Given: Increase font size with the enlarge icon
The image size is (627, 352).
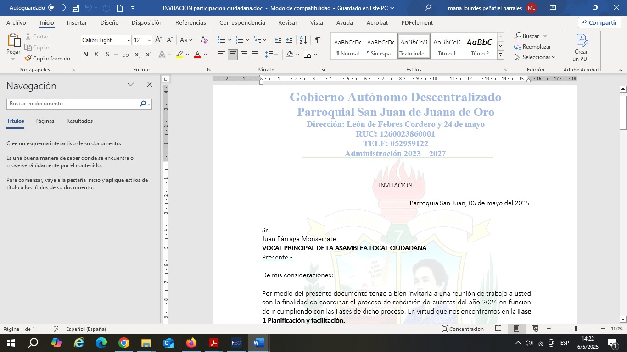Looking at the screenshot, I should [x=158, y=40].
